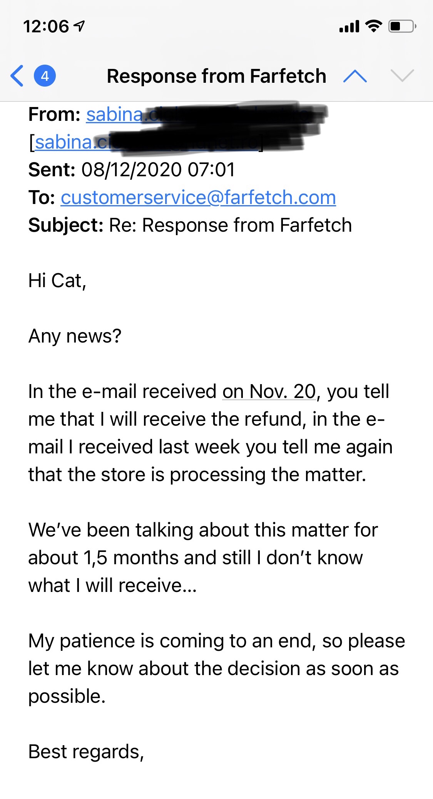Tap the 'Hi Cat,' greeting line

click(57, 281)
